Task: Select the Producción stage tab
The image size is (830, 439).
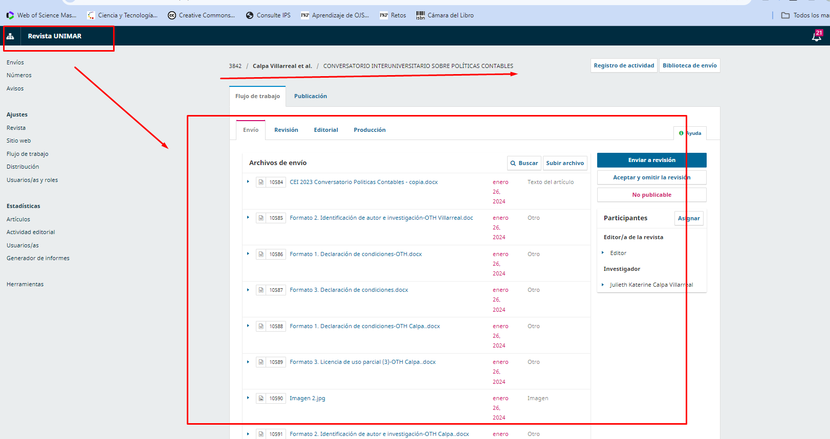Action: coord(369,130)
